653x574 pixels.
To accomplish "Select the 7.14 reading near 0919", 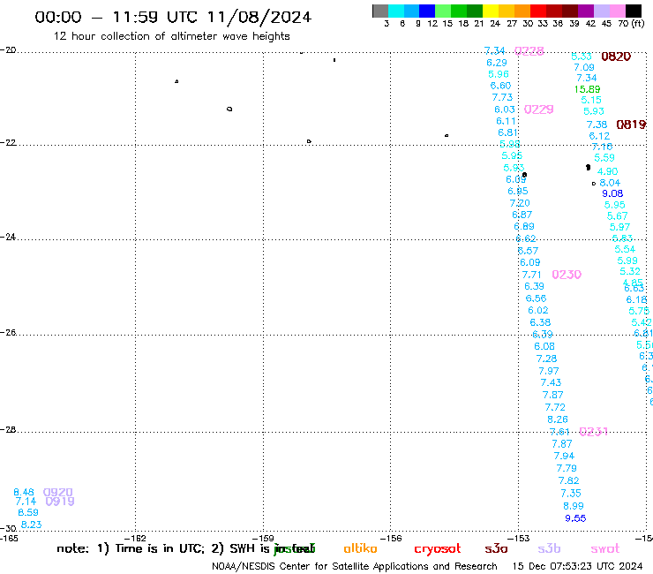I will pos(26,501).
